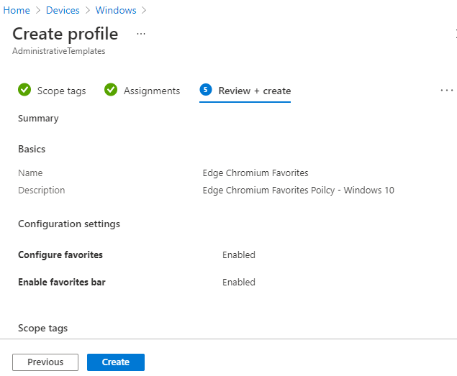
Task: Click the Description field label
Action: [x=42, y=191]
